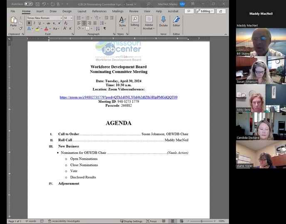The width and height of the screenshot is (286, 224).
Task: Apply superscript formatting
Action: 59,23
